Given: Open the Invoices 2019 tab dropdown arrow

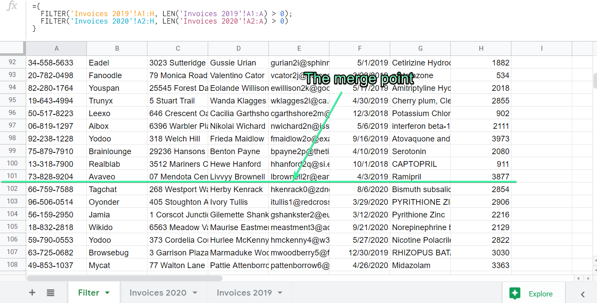Looking at the screenshot, I should pyautogui.click(x=280, y=293).
